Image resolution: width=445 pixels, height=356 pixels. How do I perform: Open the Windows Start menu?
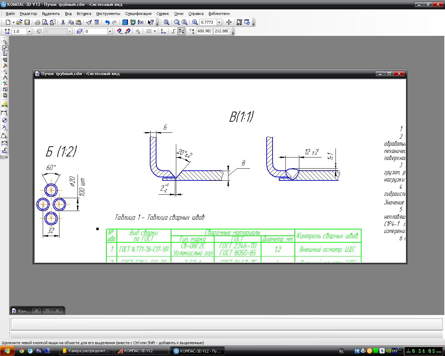tap(7, 351)
